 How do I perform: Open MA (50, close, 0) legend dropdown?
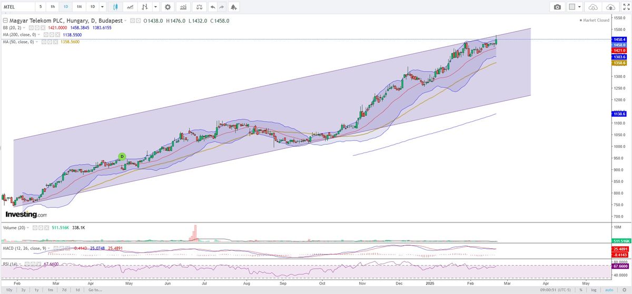36,42
